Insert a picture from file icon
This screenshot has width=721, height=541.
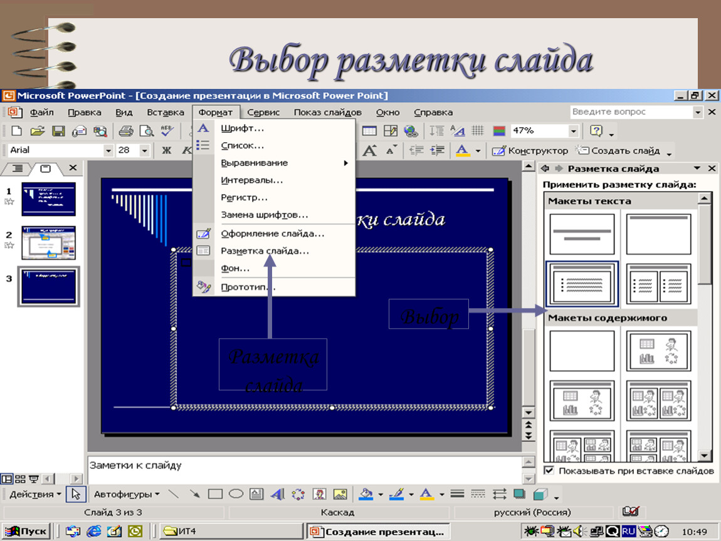coord(340,494)
